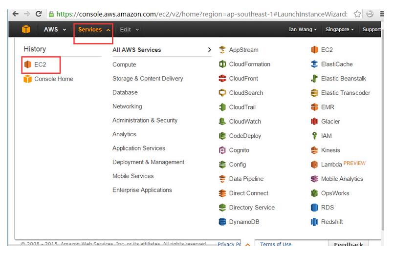Click the Direct Connect service icon
Image resolution: width=394 pixels, height=253 pixels.
point(222,193)
